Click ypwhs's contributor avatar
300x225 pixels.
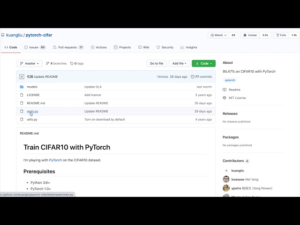226,188
